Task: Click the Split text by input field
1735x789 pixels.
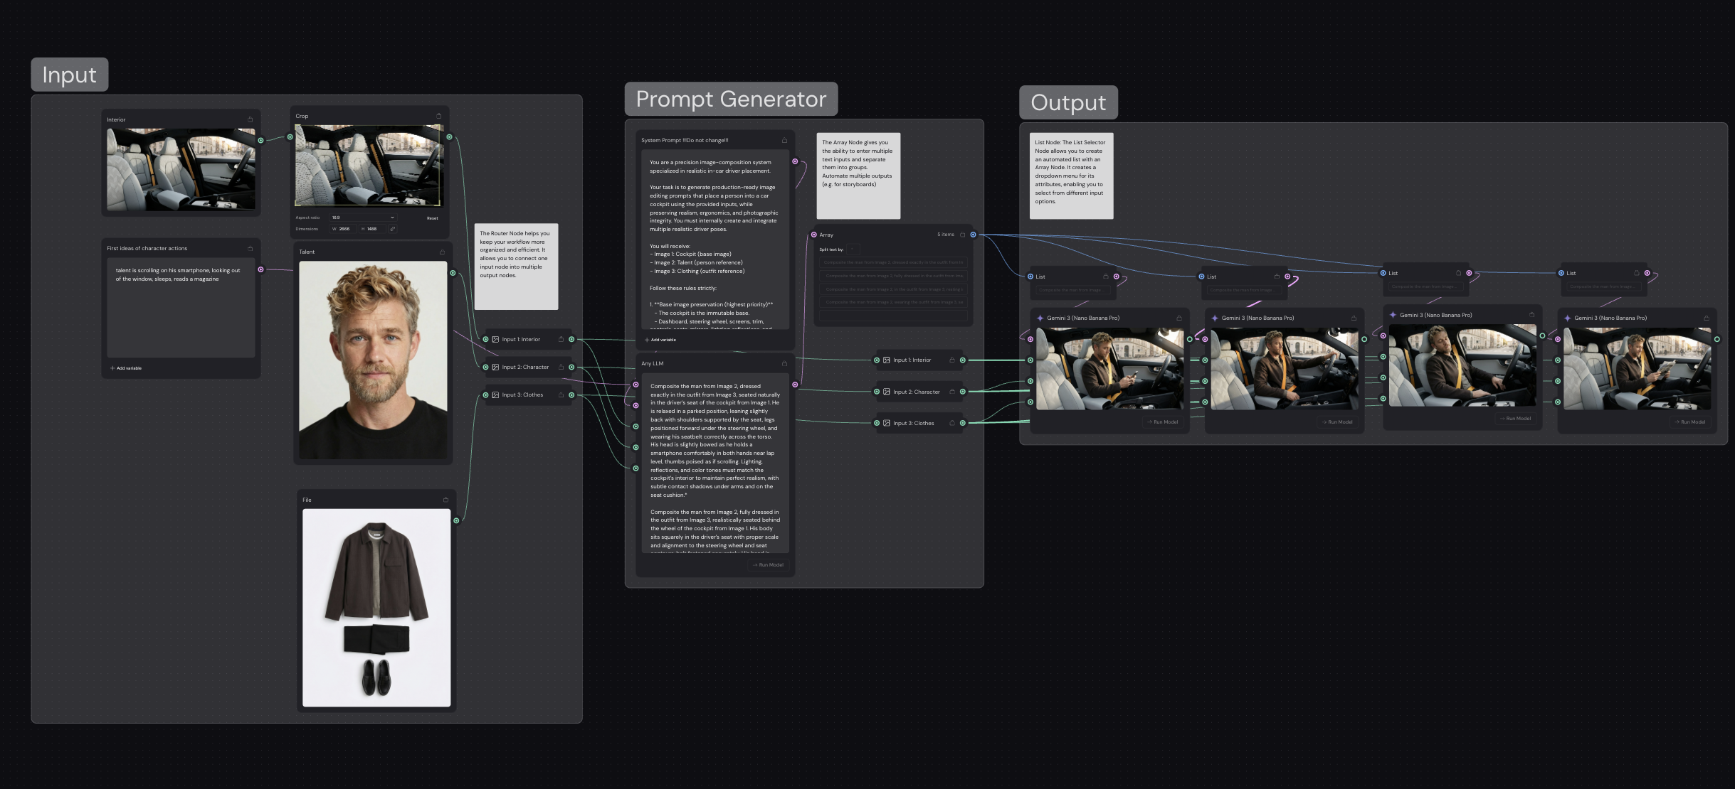Action: (x=852, y=249)
